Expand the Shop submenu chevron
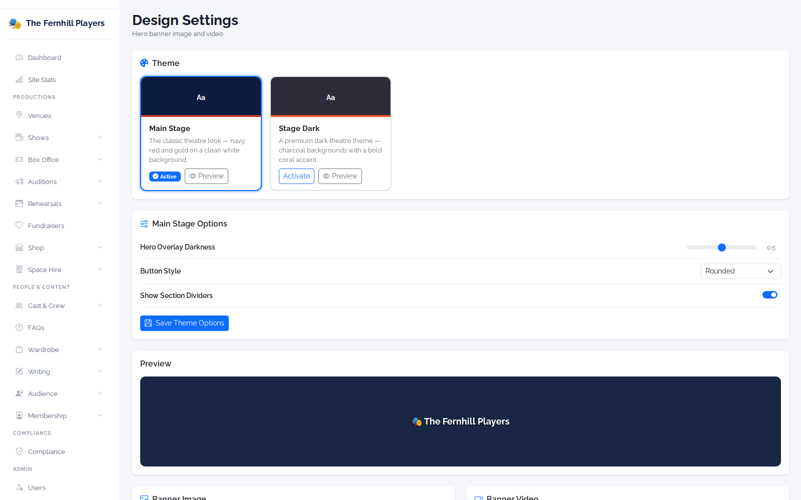 tap(100, 247)
